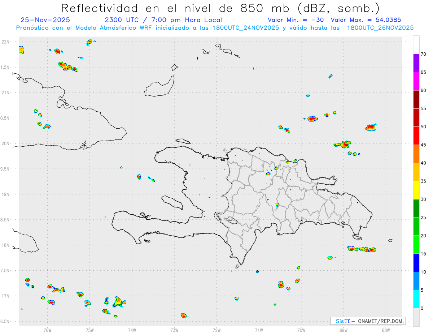This screenshot has width=433, height=335.
Task: Click the colorbar value '5'
Action: pos(422,290)
